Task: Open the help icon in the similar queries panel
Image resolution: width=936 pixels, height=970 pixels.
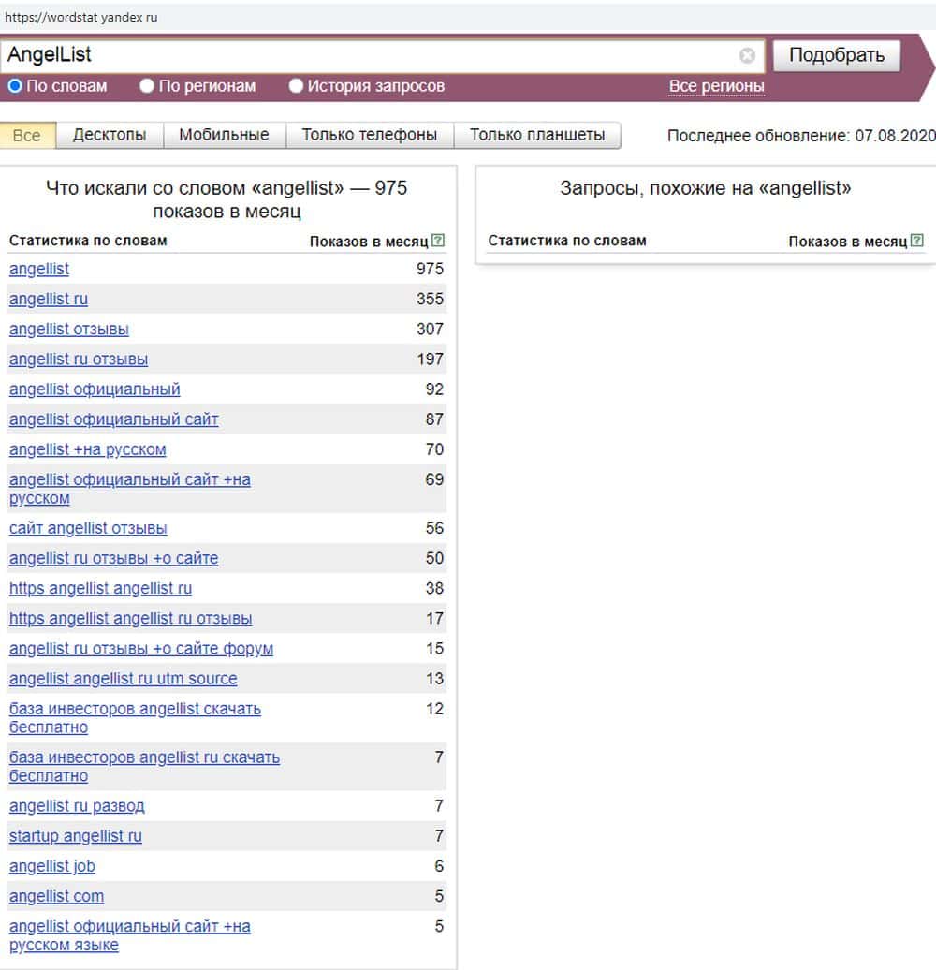Action: 917,240
